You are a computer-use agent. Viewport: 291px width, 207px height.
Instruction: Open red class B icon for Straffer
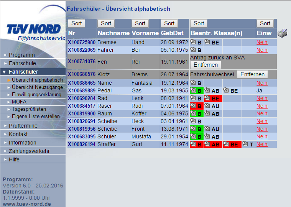pos(193,144)
